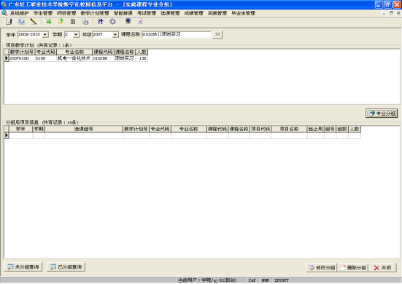Open the 学年 dropdown showing 2009-2010
402x284 pixels.
click(45, 34)
